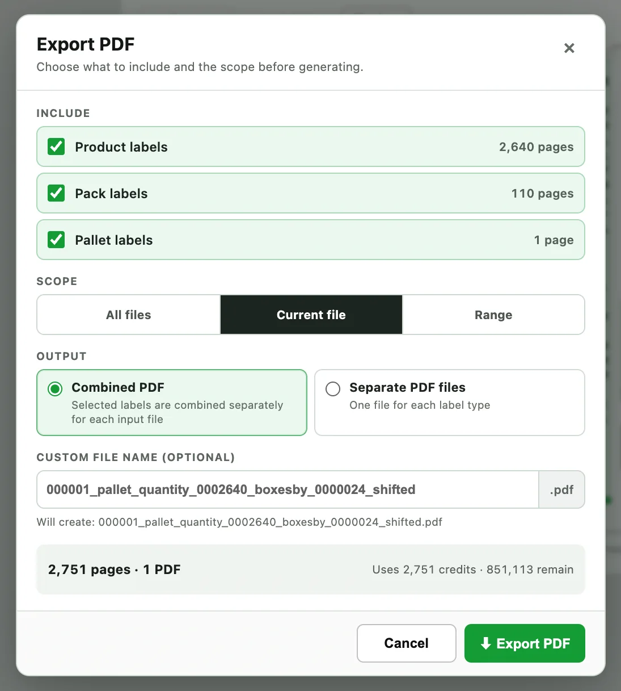Click the green Export PDF button
The image size is (621, 691).
tap(525, 643)
